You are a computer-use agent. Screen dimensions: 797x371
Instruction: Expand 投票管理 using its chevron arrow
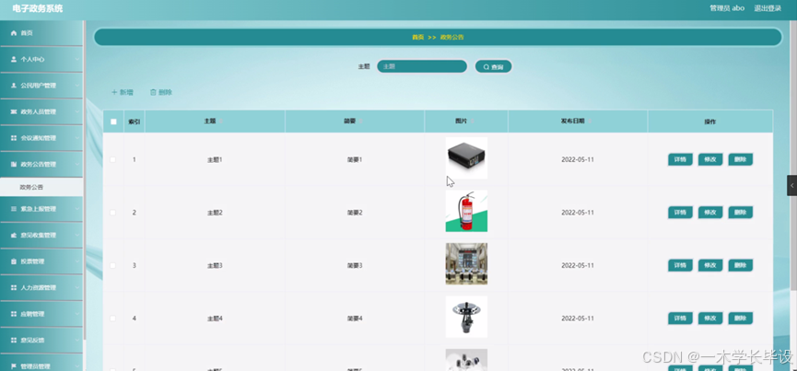click(76, 261)
